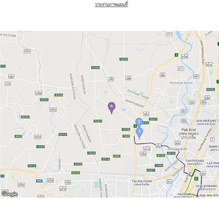The width and height of the screenshot is (219, 199).
Task: Select blue map marker number 3
Action: click(x=139, y=132)
